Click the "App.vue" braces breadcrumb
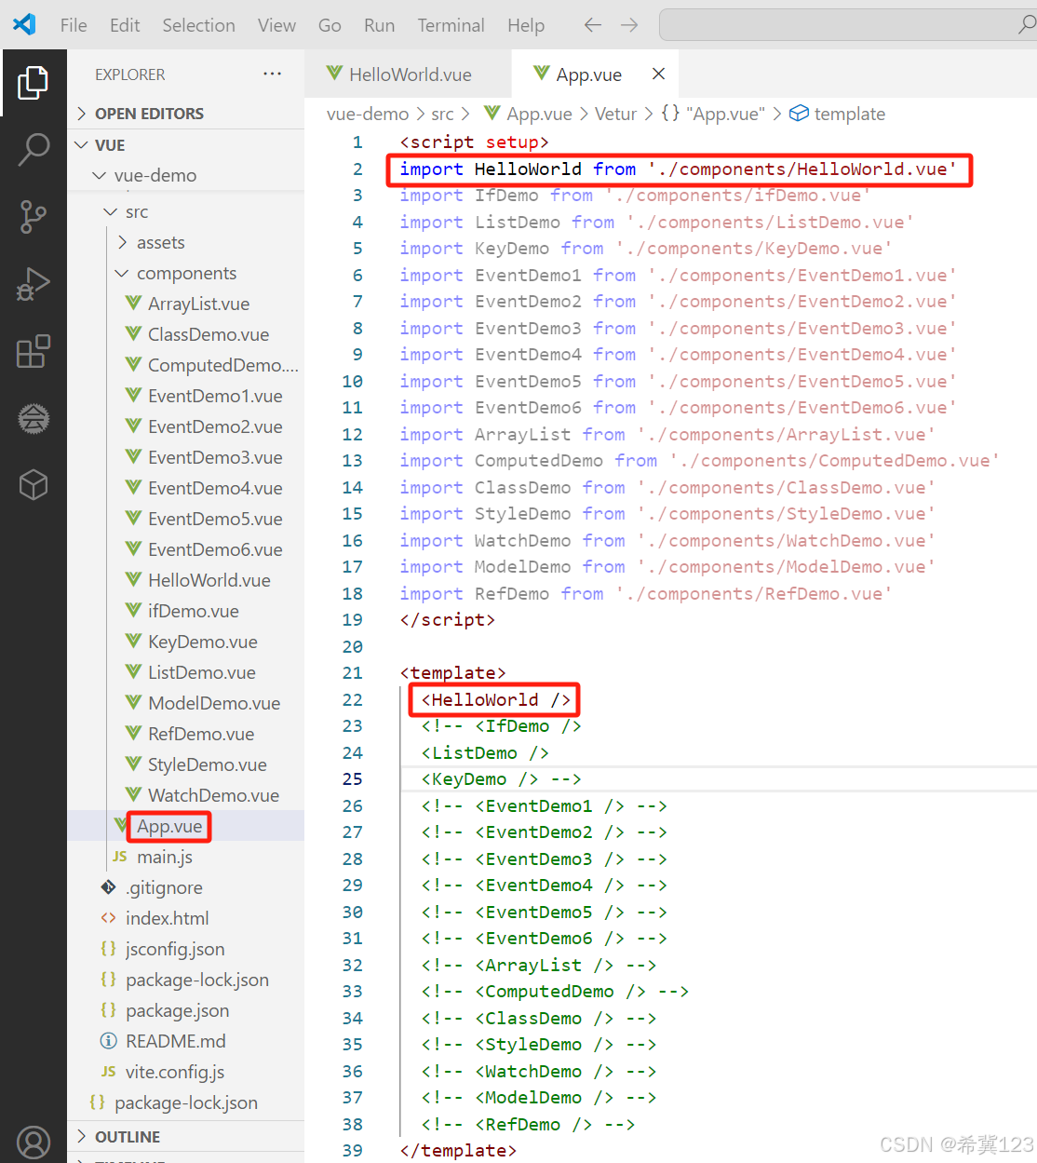1037x1163 pixels. point(713,114)
